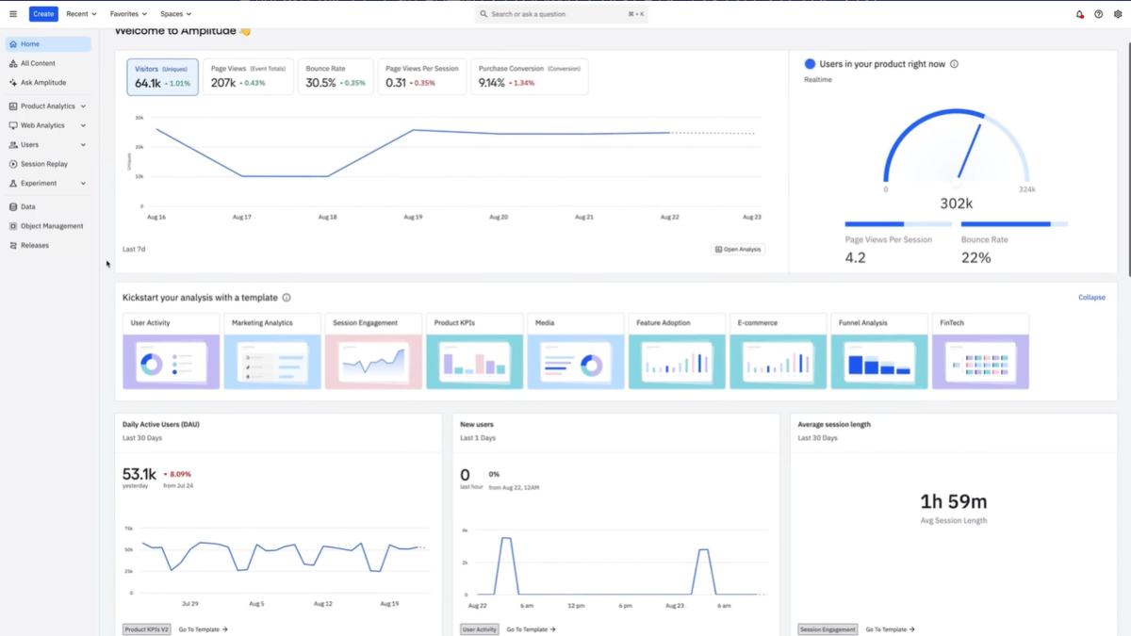Click the realtime Bounce Rate progress bar
The width and height of the screenshot is (1131, 636).
coord(1014,224)
